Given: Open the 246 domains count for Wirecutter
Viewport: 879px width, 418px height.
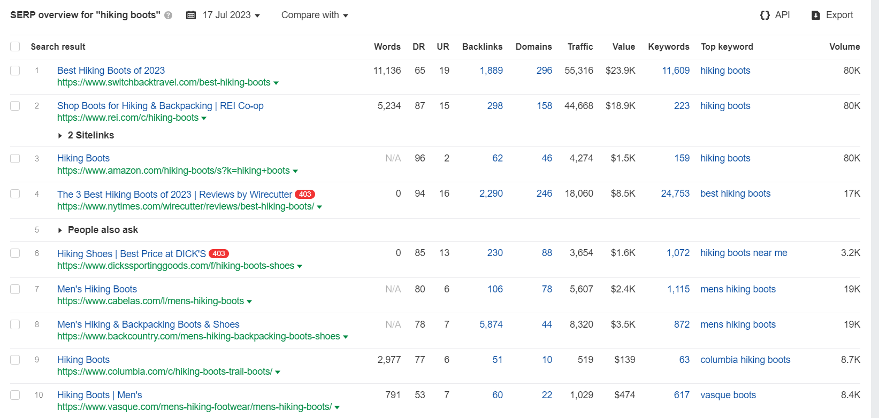Looking at the screenshot, I should coord(544,193).
